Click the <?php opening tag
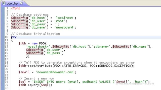 [x=16, y=8]
